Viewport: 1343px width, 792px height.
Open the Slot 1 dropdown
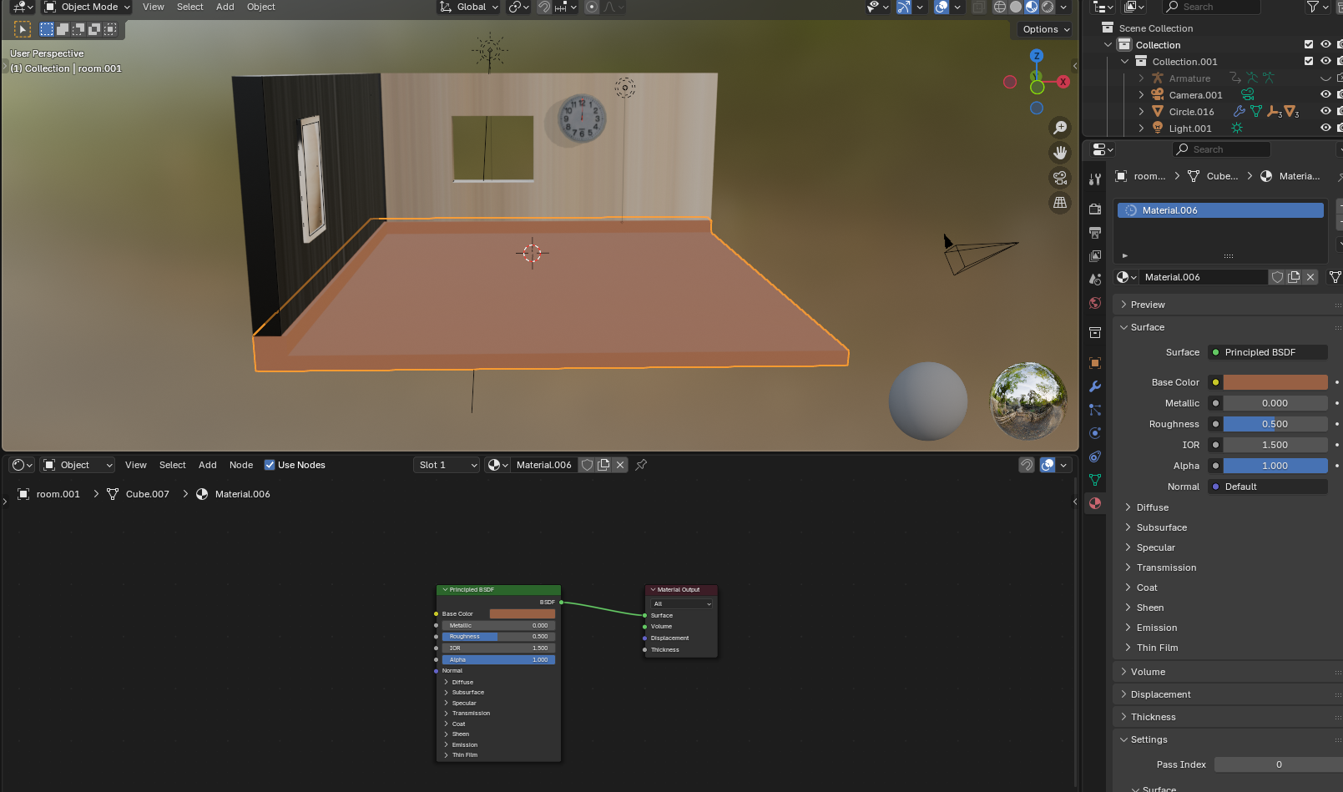447,465
